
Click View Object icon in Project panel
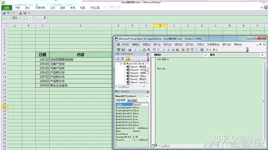(x=122, y=59)
